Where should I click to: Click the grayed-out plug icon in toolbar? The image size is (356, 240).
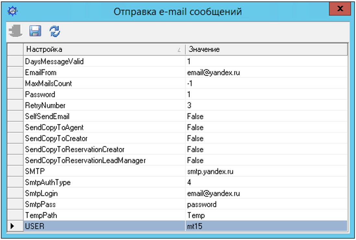tap(15, 31)
